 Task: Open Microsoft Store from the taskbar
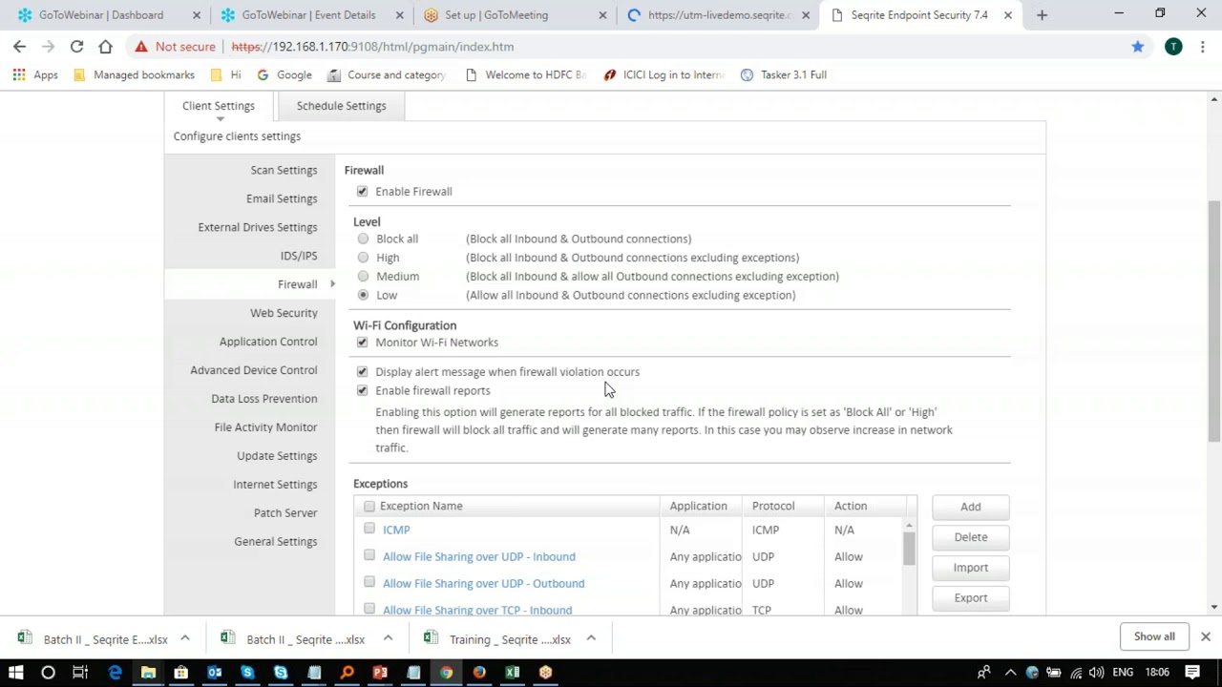click(x=180, y=673)
